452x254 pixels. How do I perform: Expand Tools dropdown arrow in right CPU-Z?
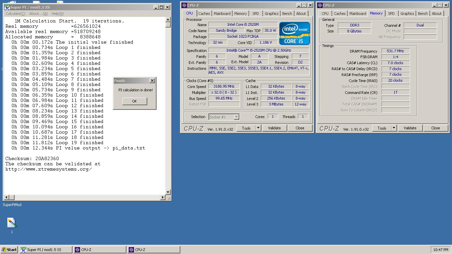(394, 128)
